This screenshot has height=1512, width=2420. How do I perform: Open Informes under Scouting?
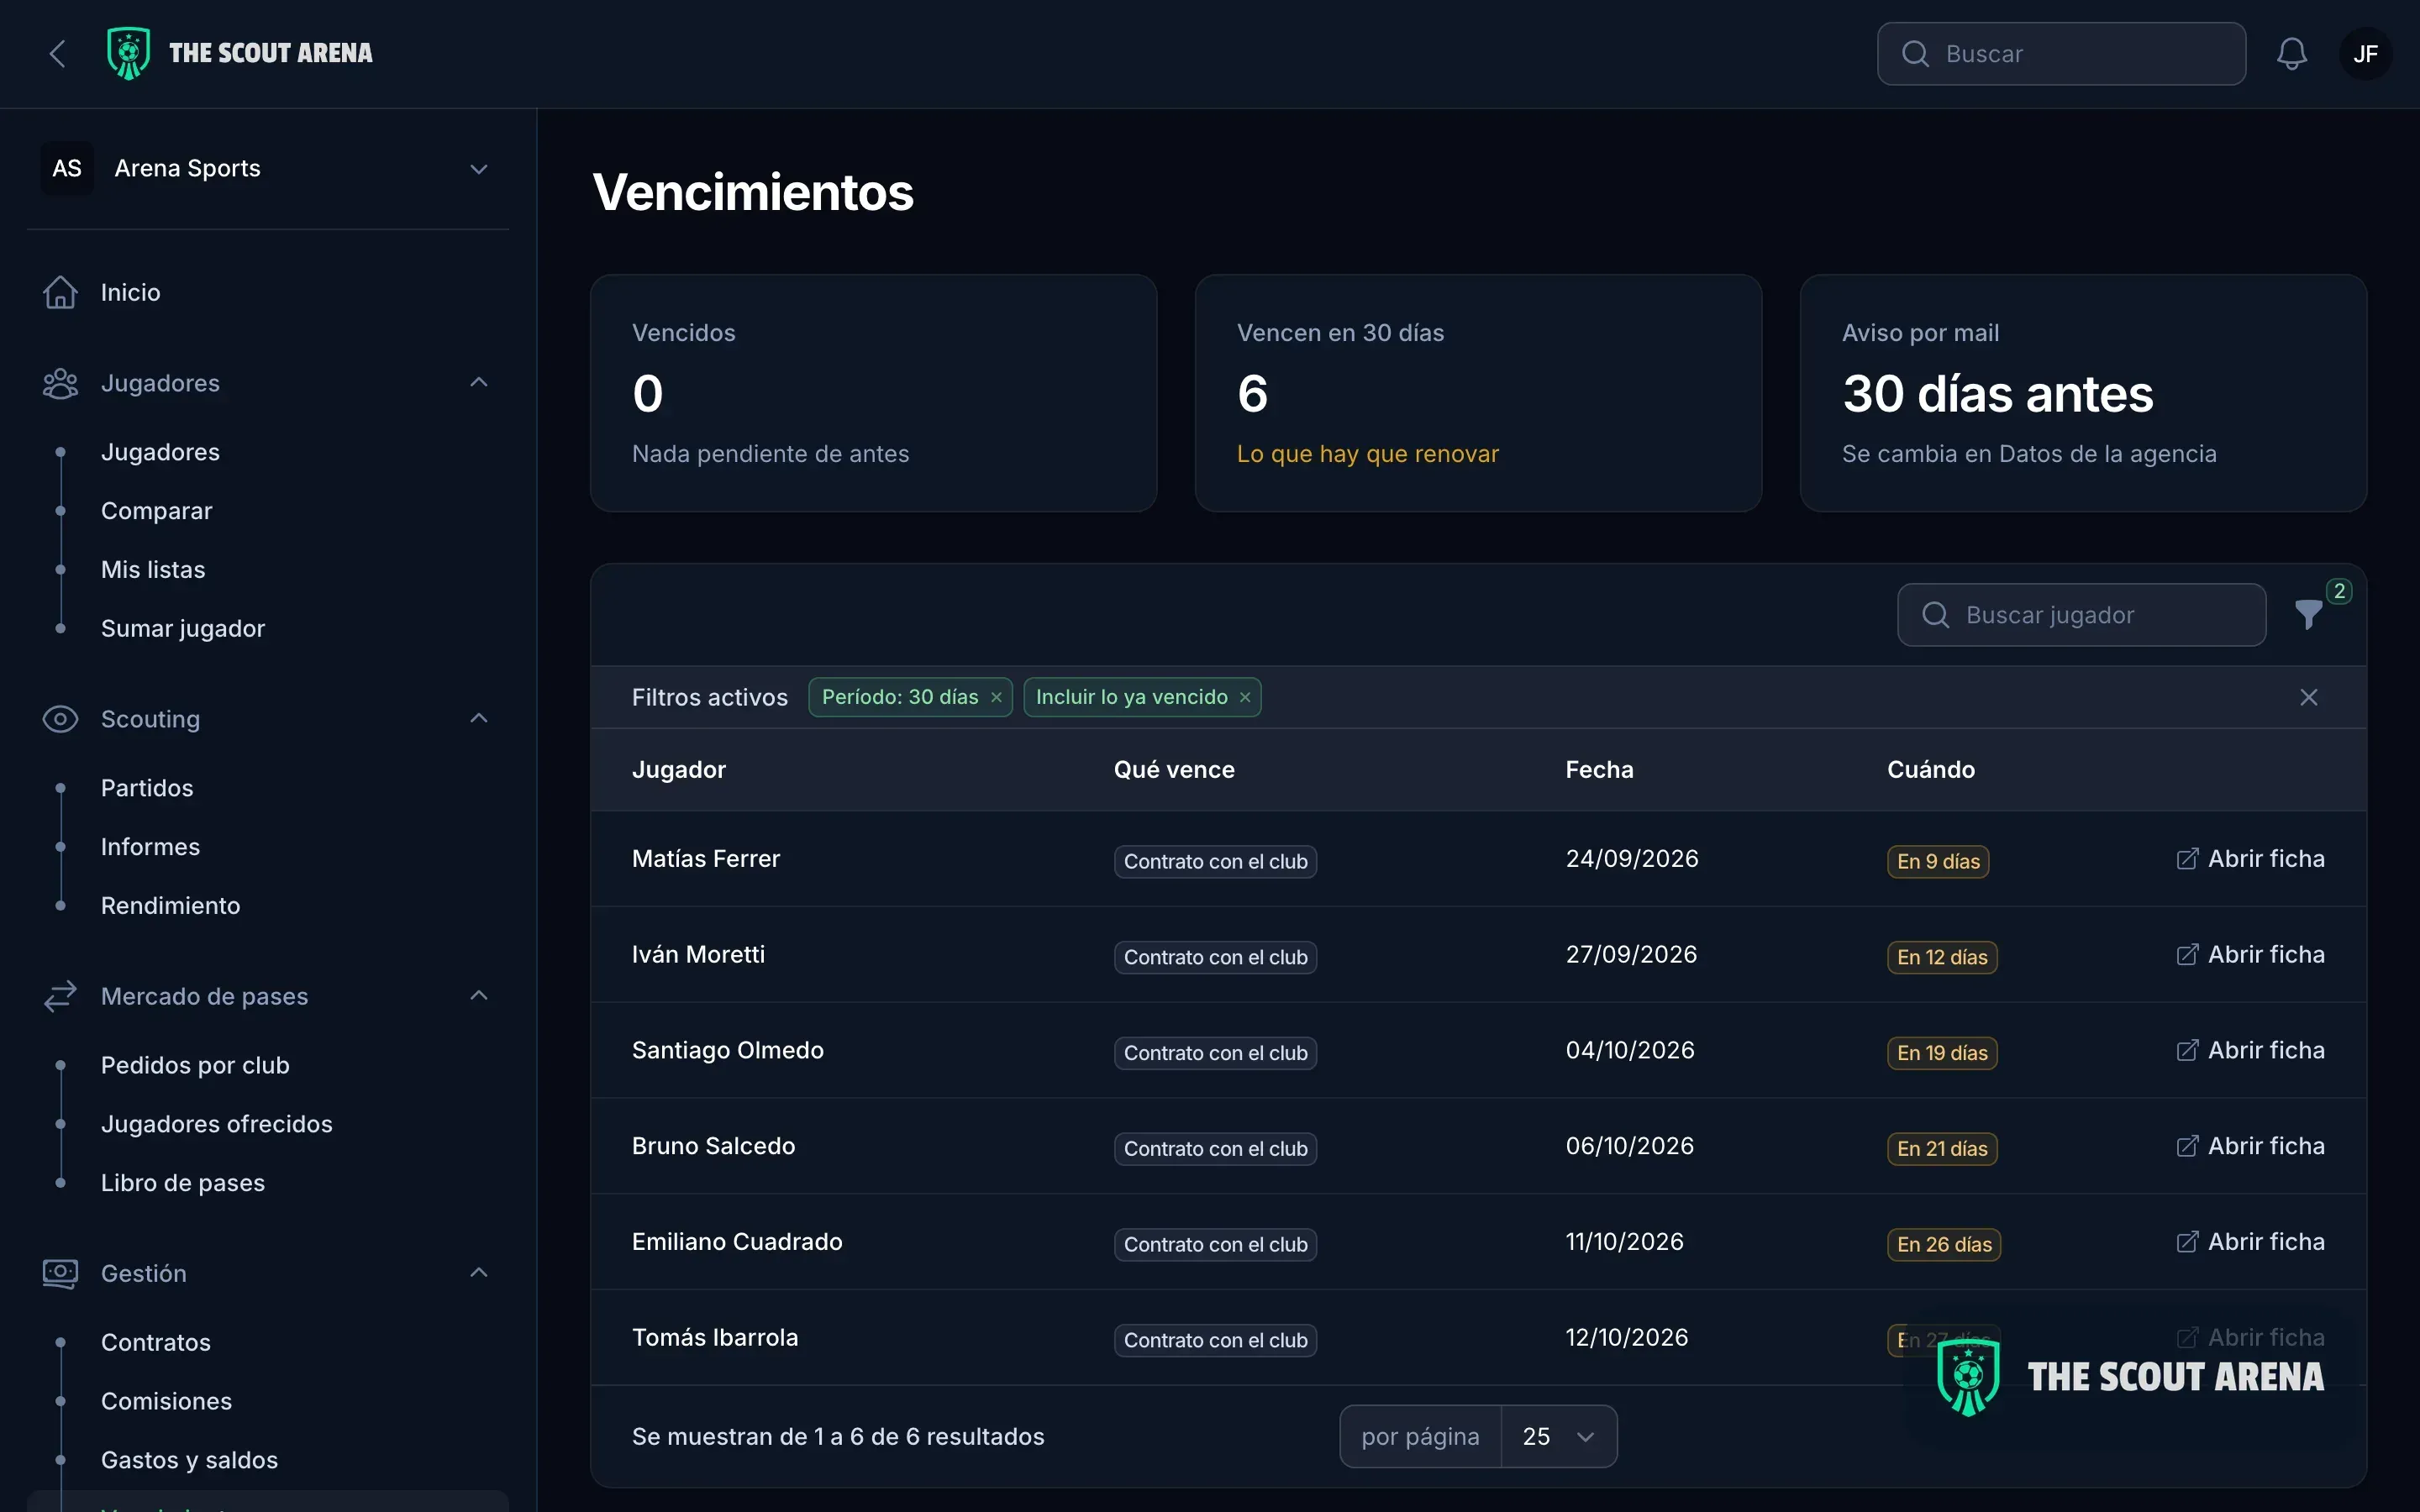pyautogui.click(x=150, y=847)
